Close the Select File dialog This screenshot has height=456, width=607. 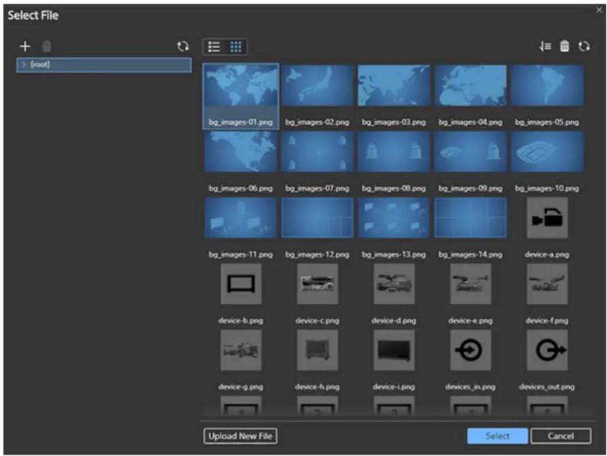(599, 10)
